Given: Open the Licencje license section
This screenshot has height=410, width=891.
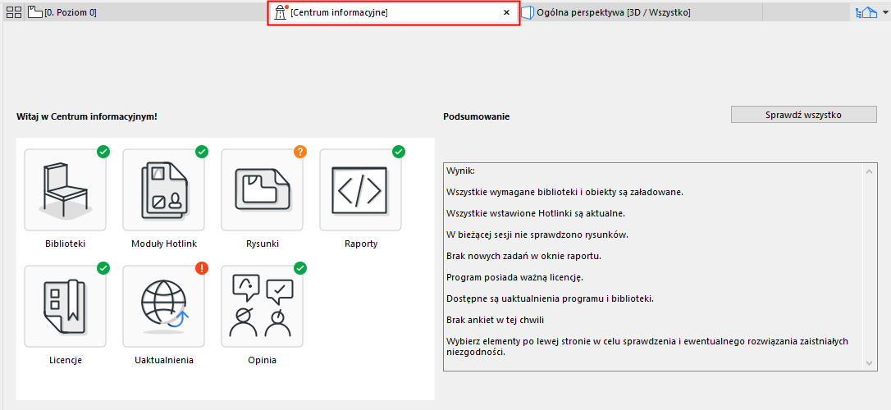Looking at the screenshot, I should click(66, 306).
